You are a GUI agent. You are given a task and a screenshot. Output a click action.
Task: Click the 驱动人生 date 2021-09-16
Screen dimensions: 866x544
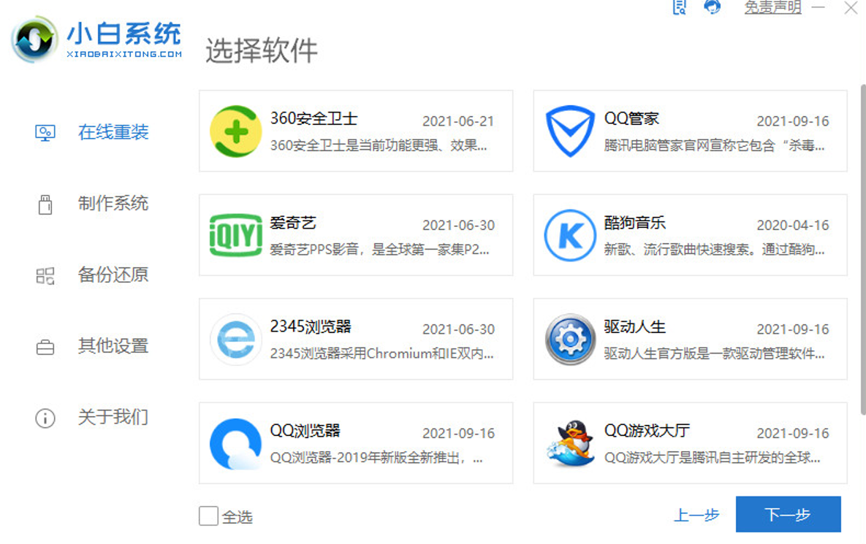(792, 329)
